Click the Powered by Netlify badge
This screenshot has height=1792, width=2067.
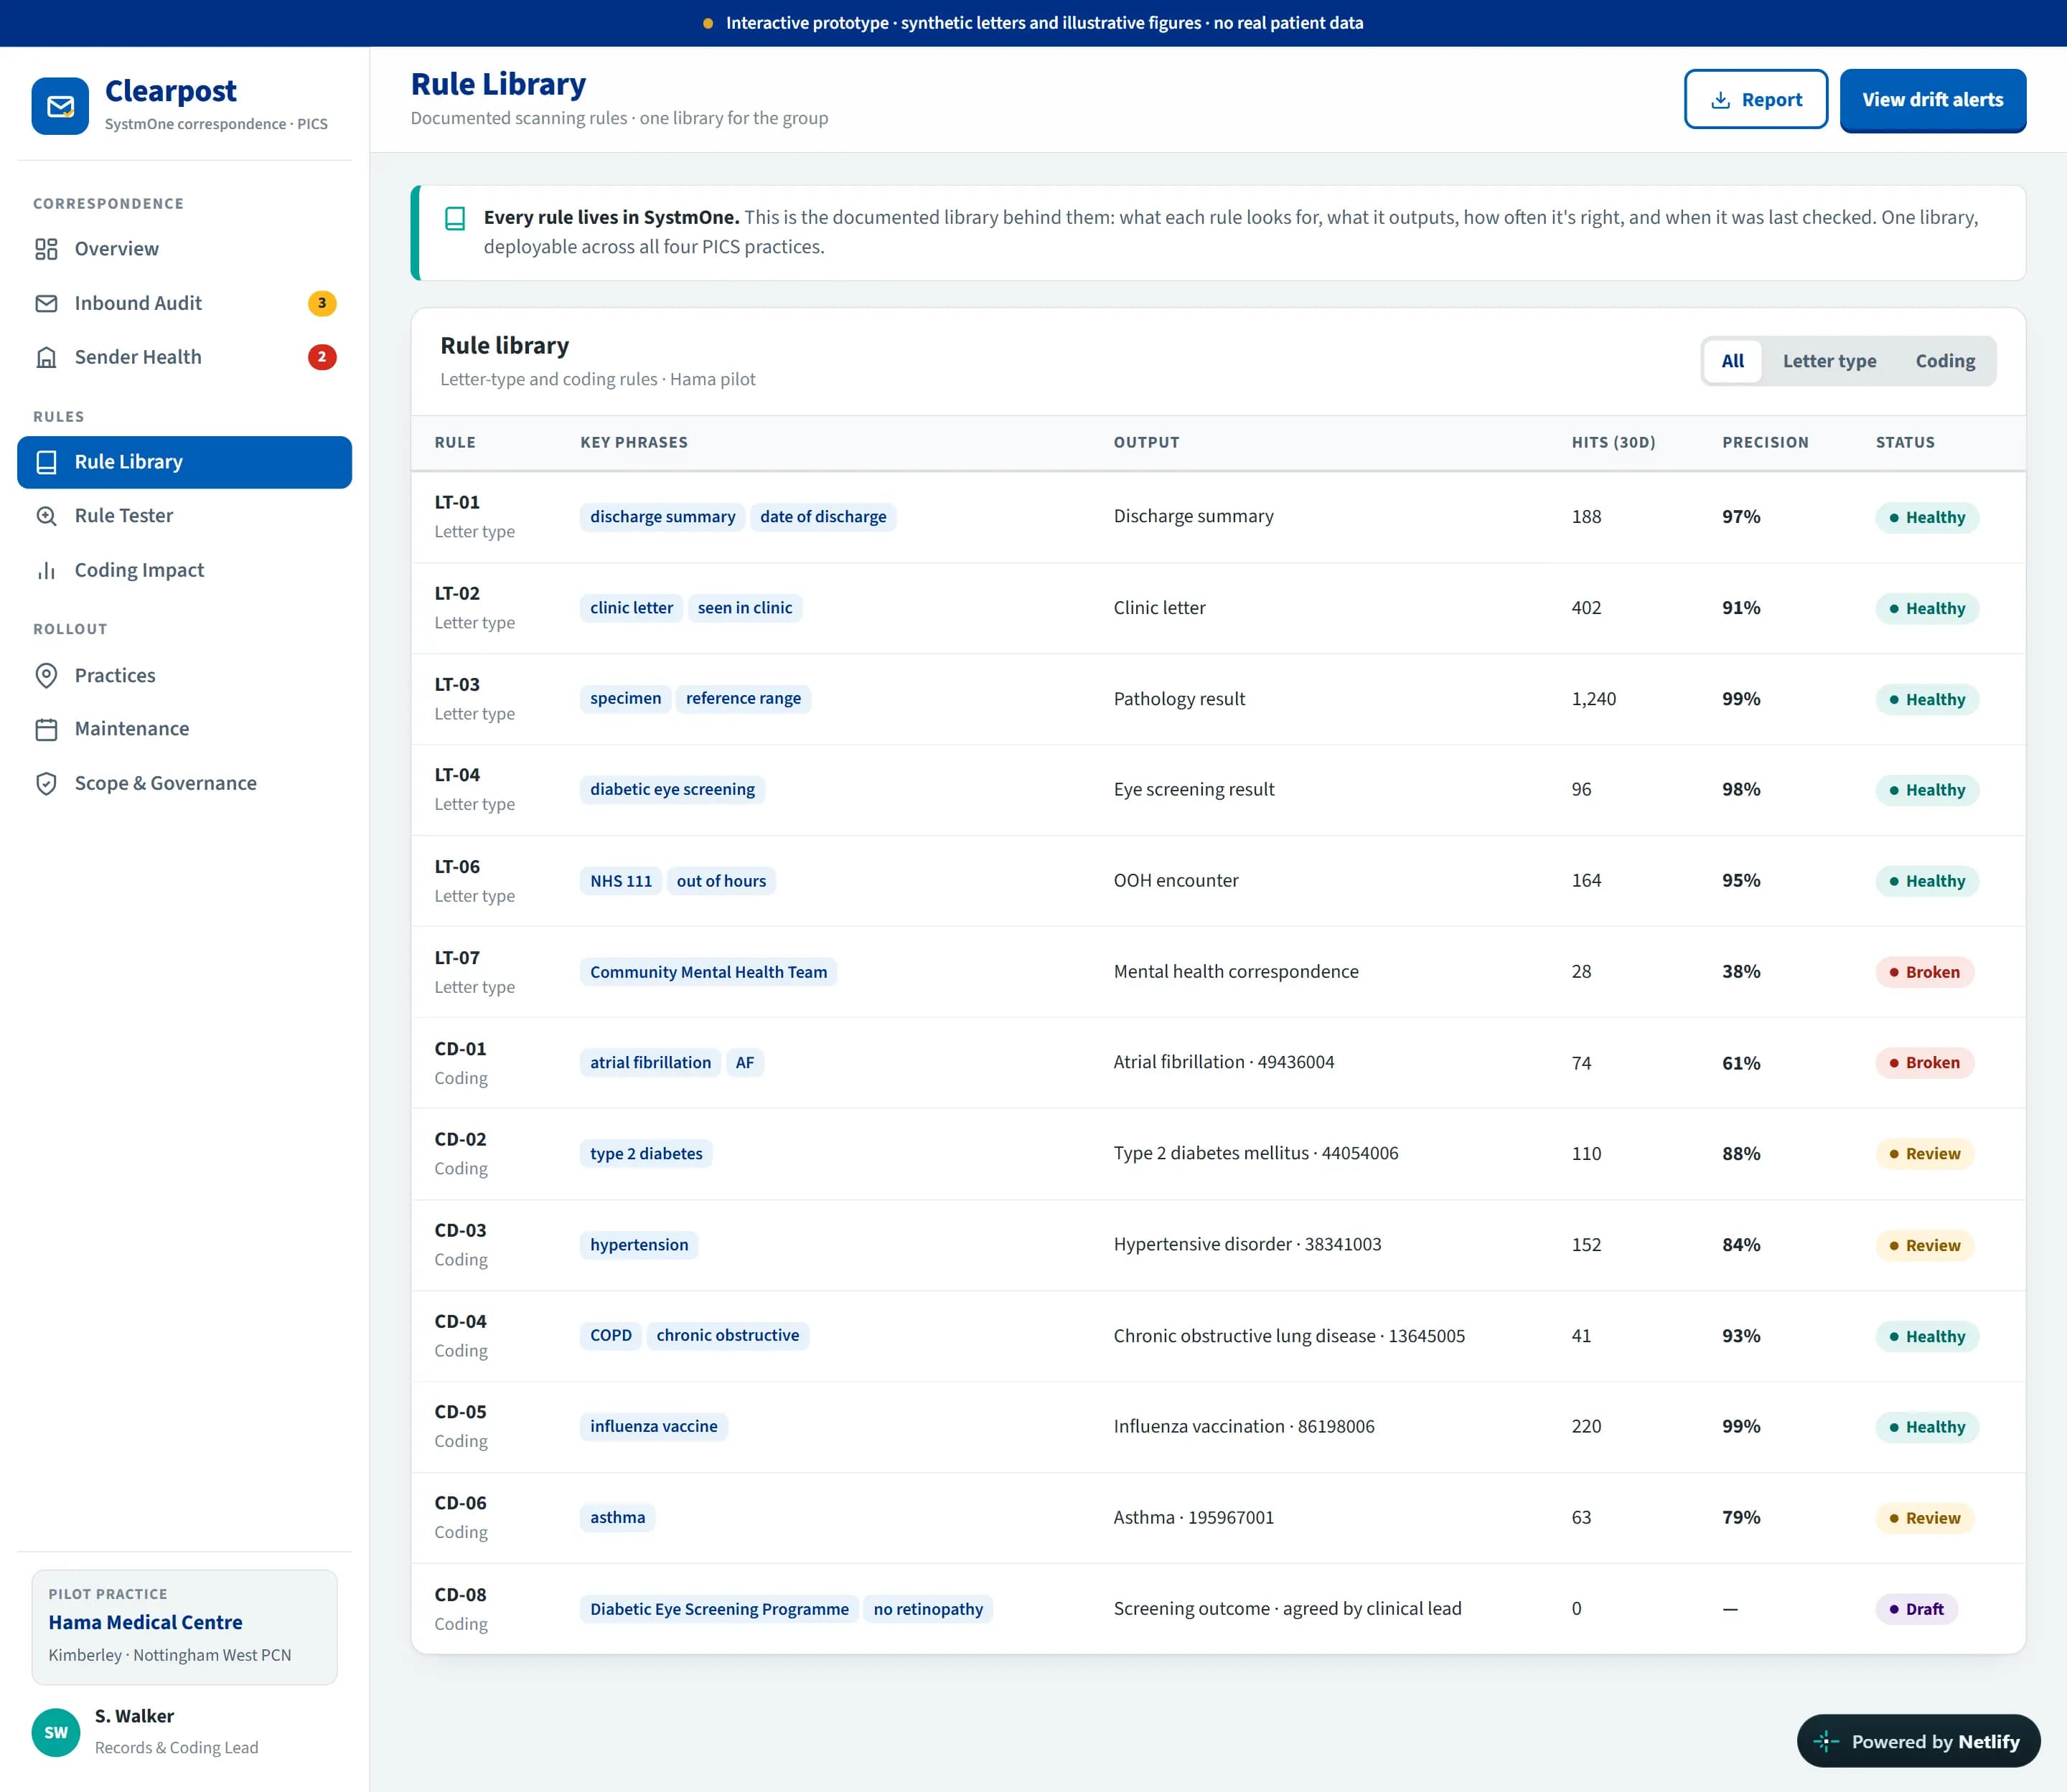1918,1741
